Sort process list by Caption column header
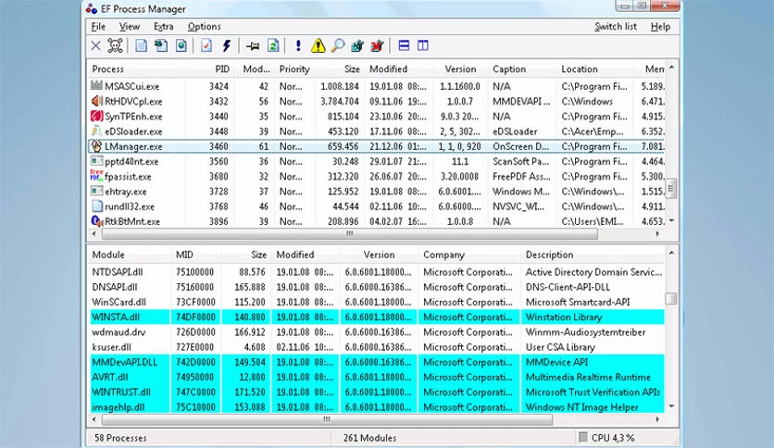 point(522,69)
